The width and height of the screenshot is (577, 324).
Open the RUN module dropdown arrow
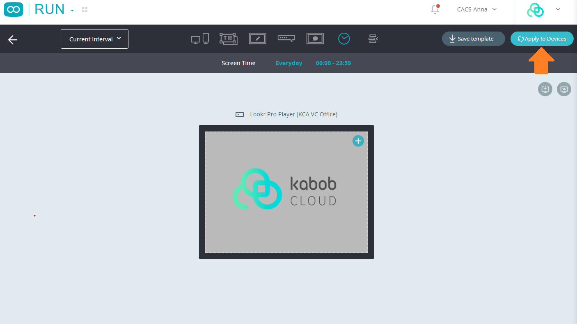tap(72, 10)
